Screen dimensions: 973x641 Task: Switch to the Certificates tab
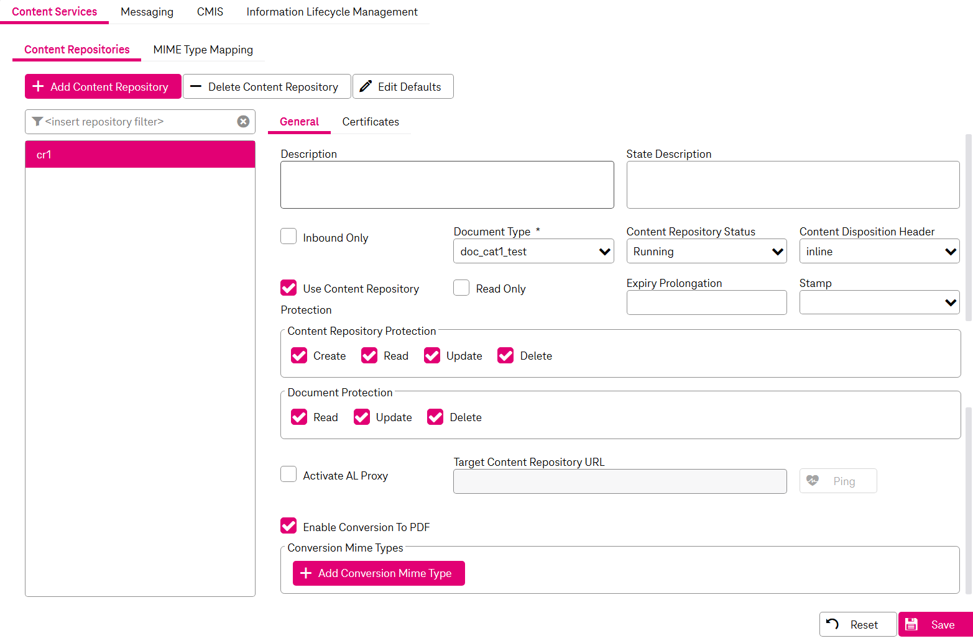(371, 122)
